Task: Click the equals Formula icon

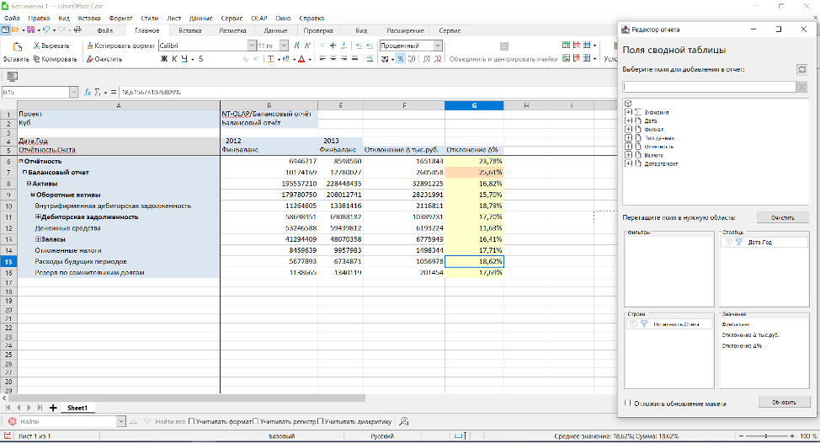Action: [114, 92]
